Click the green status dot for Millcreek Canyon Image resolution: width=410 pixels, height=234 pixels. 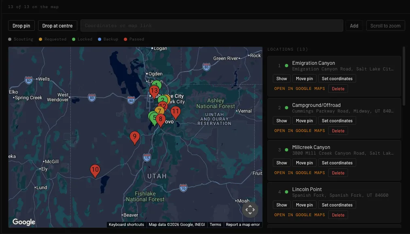click(287, 150)
